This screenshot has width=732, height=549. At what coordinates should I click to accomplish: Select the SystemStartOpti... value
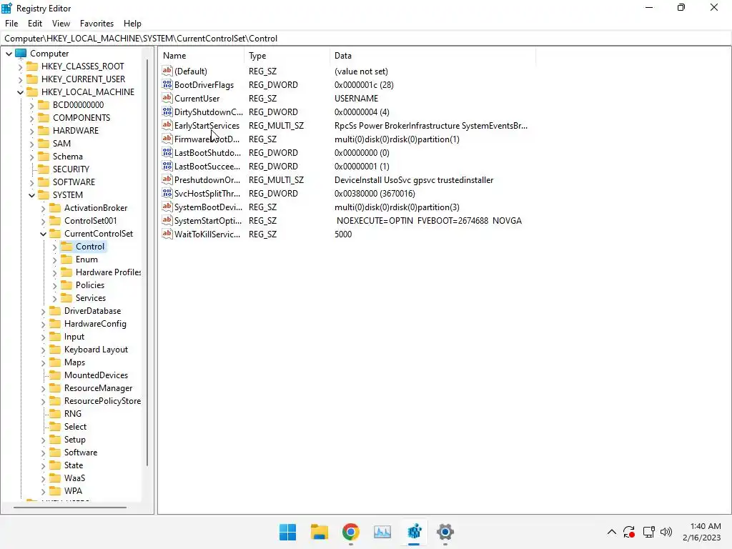[x=208, y=220]
